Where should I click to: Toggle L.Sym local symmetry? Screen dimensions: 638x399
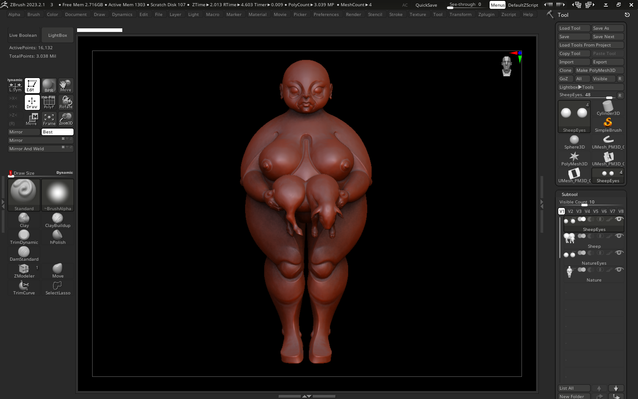tap(15, 86)
